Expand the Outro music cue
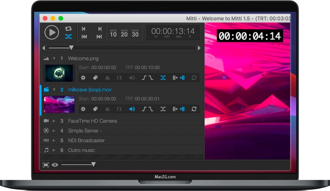Screen dimensions: 330x191 pos(54,150)
